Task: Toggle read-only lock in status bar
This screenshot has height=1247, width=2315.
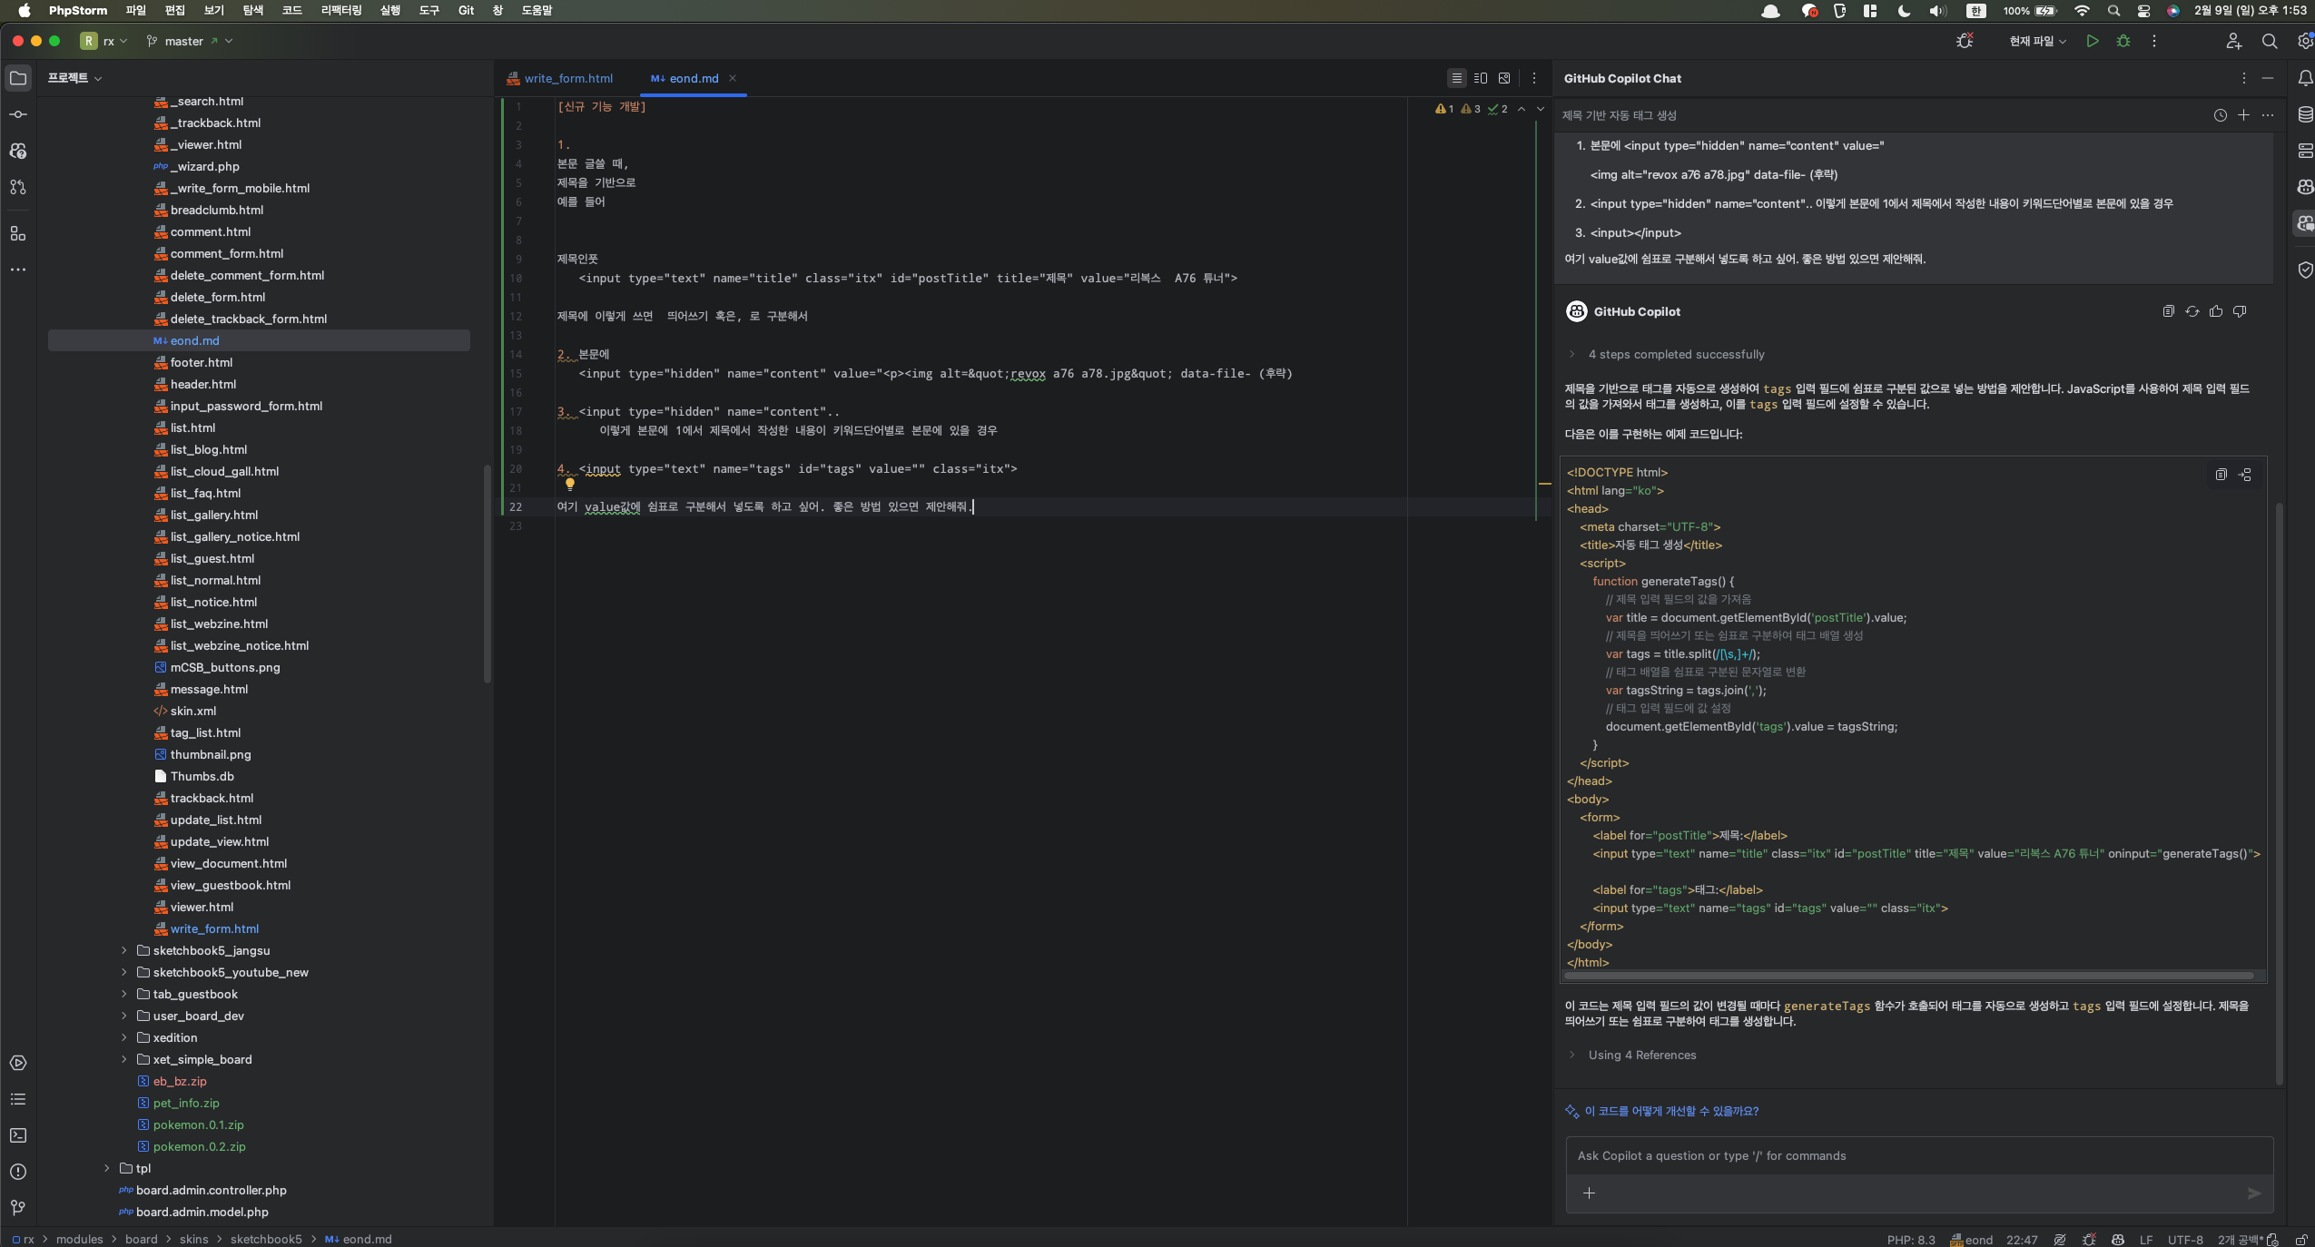Action: click(2301, 1240)
